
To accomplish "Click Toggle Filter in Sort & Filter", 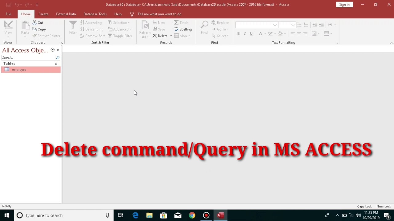I will pyautogui.click(x=120, y=36).
